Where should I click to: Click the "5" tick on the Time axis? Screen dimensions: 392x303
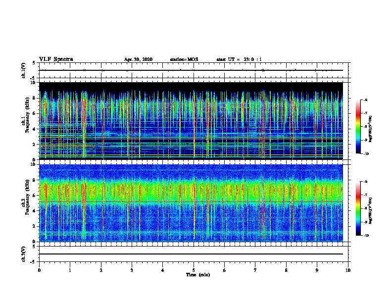[194, 270]
